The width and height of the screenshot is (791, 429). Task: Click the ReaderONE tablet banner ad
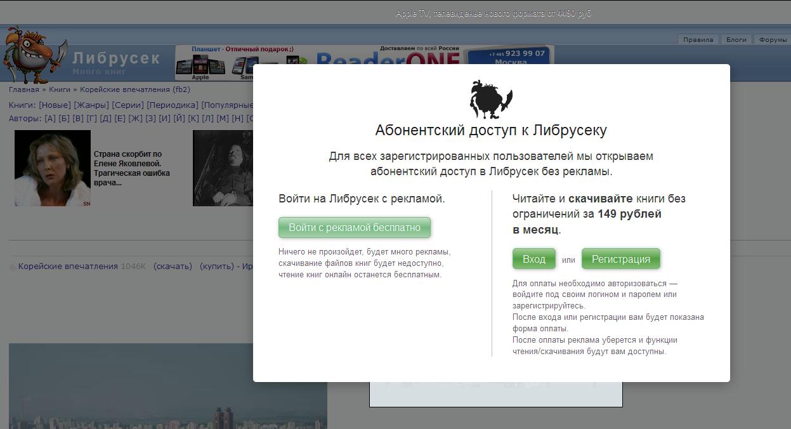tap(364, 63)
